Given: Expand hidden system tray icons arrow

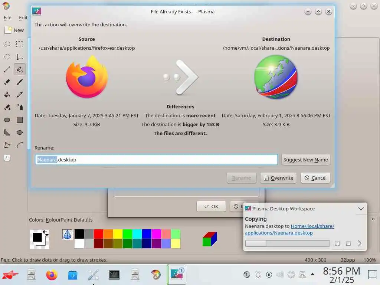Looking at the screenshot, I should [x=312, y=274].
